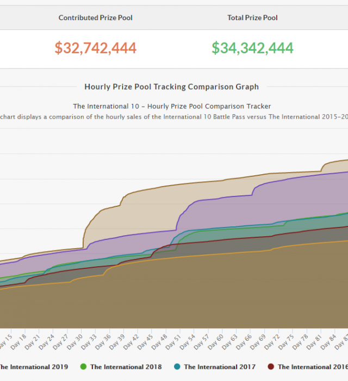Toggle The International 2017 legend label text
Screen dimensions: 348x381
(220, 367)
